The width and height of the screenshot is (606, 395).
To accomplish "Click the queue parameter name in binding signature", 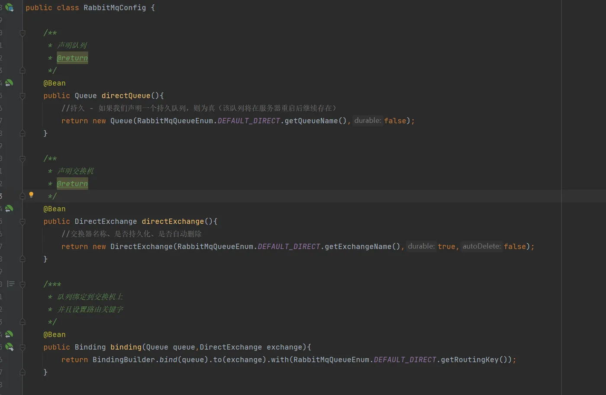I will (184, 347).
